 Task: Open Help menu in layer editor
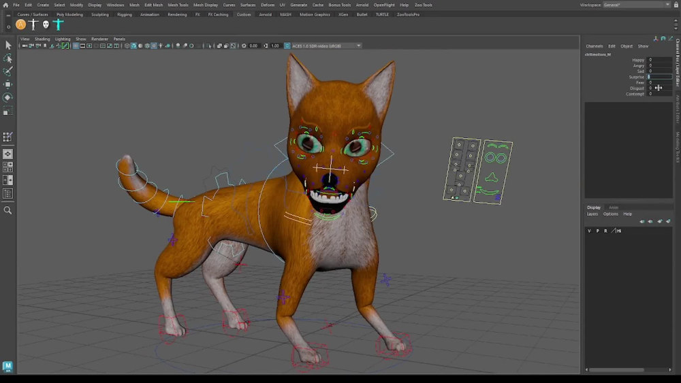tap(628, 214)
